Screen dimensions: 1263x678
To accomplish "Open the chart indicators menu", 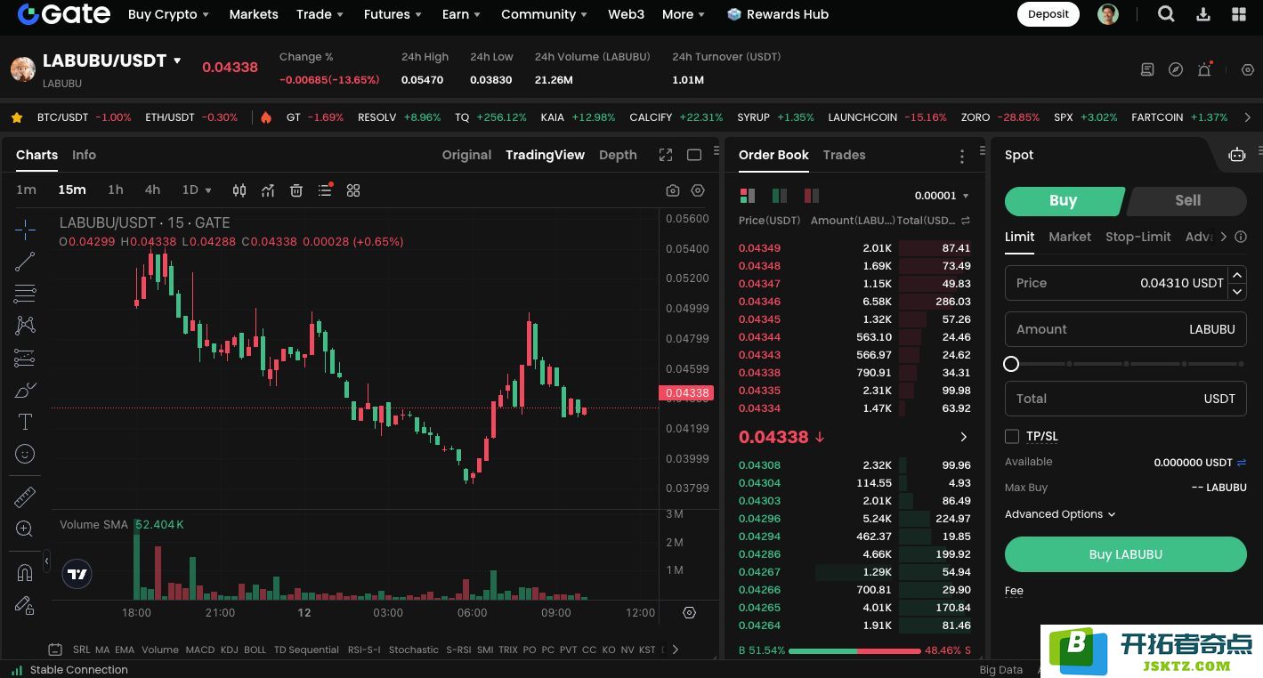I will (268, 190).
